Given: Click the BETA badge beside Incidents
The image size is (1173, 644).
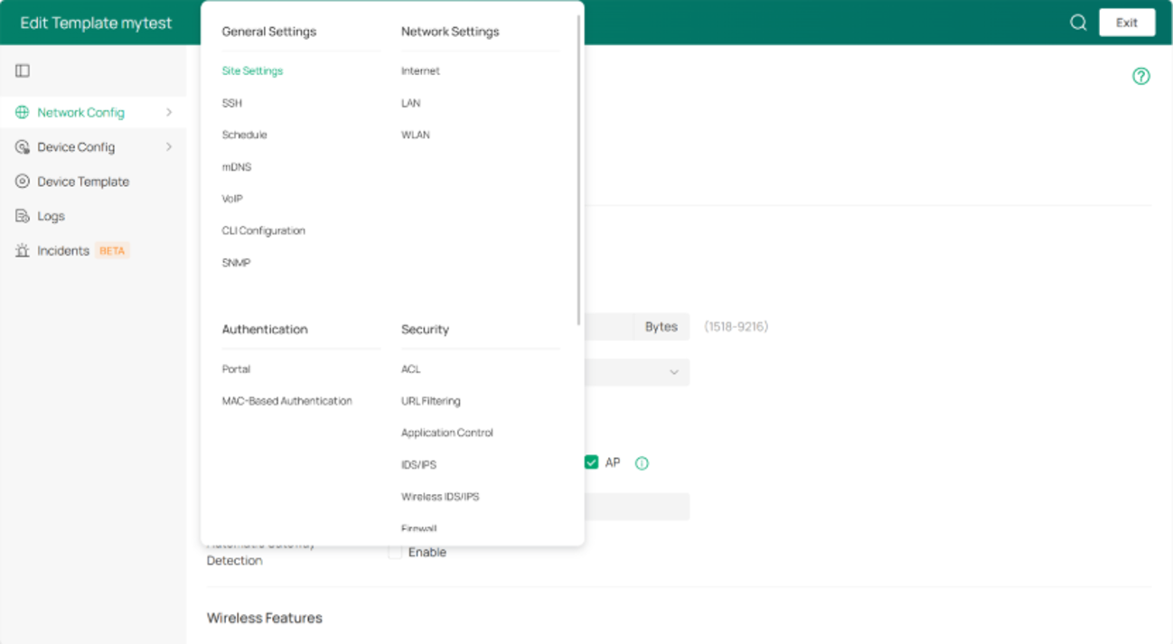Looking at the screenshot, I should 112,251.
